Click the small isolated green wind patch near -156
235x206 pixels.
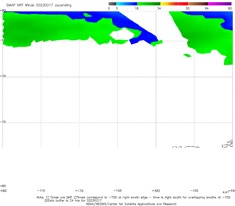(187, 55)
